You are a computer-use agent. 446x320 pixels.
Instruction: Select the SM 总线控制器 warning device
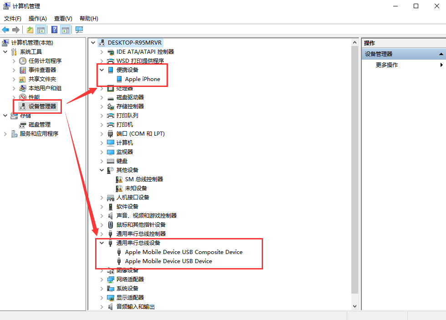pyautogui.click(x=144, y=179)
